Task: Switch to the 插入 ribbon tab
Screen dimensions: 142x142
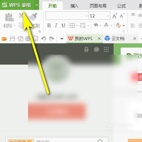Action: [x=74, y=6]
